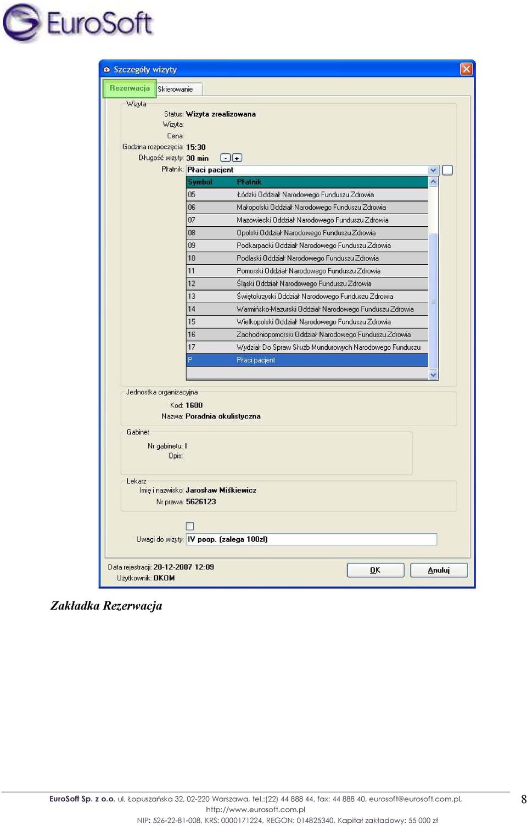Click doctor name Jarosław Miśkiewicz

221,490
